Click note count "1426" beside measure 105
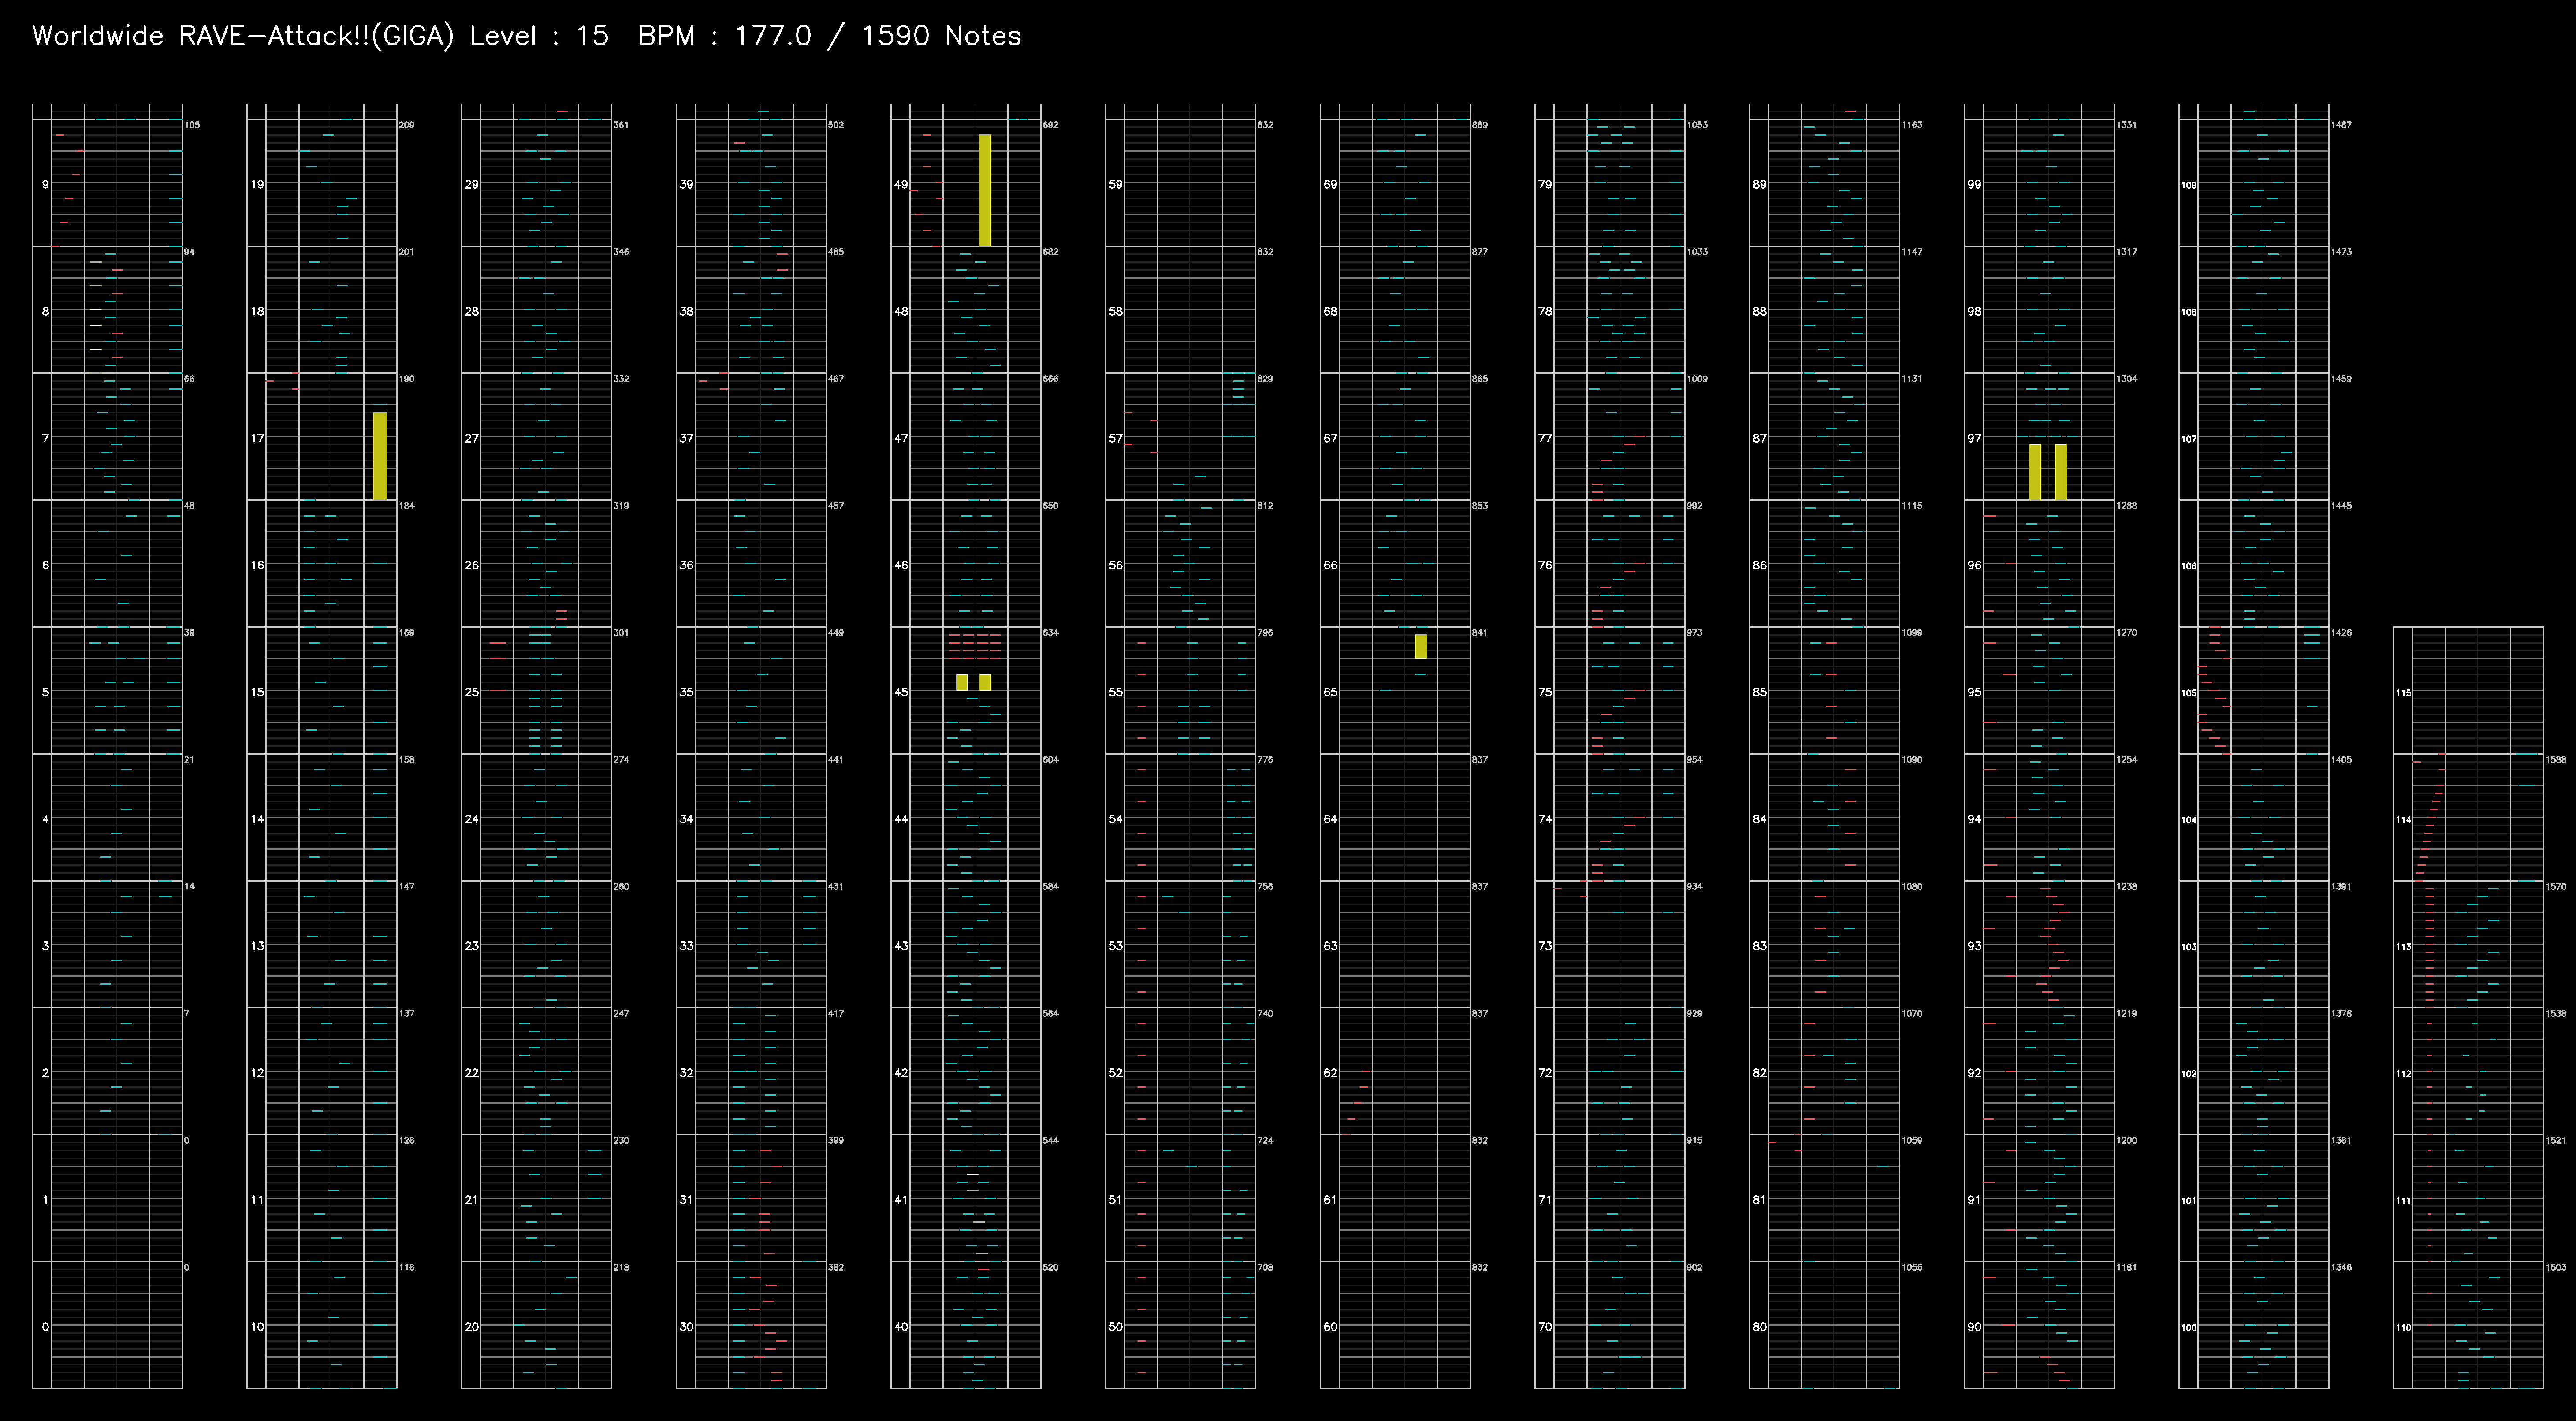 tap(2342, 633)
